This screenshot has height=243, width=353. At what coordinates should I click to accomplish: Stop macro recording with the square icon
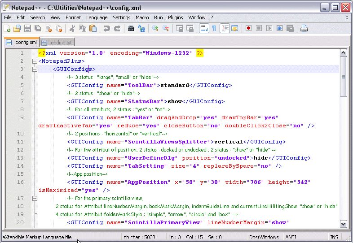259,28
